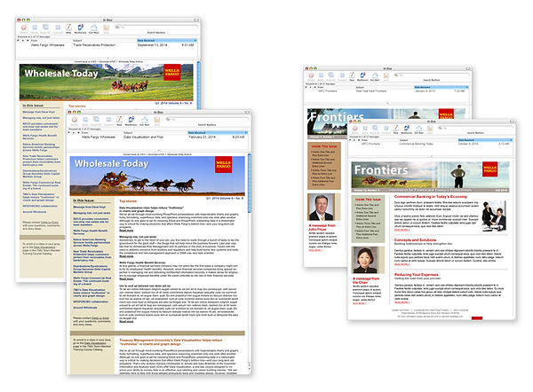Screen dimensions: 533x392
Task: Toggle toolbar pill button in Commercial Banking Today window
Action: click(x=512, y=122)
